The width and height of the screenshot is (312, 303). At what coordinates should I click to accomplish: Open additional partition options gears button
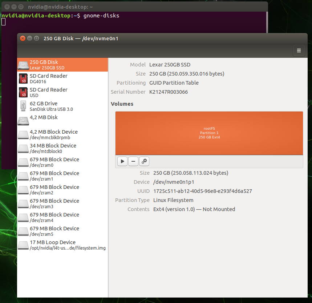pos(144,161)
